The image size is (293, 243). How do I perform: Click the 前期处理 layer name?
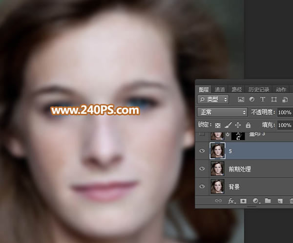click(x=240, y=169)
